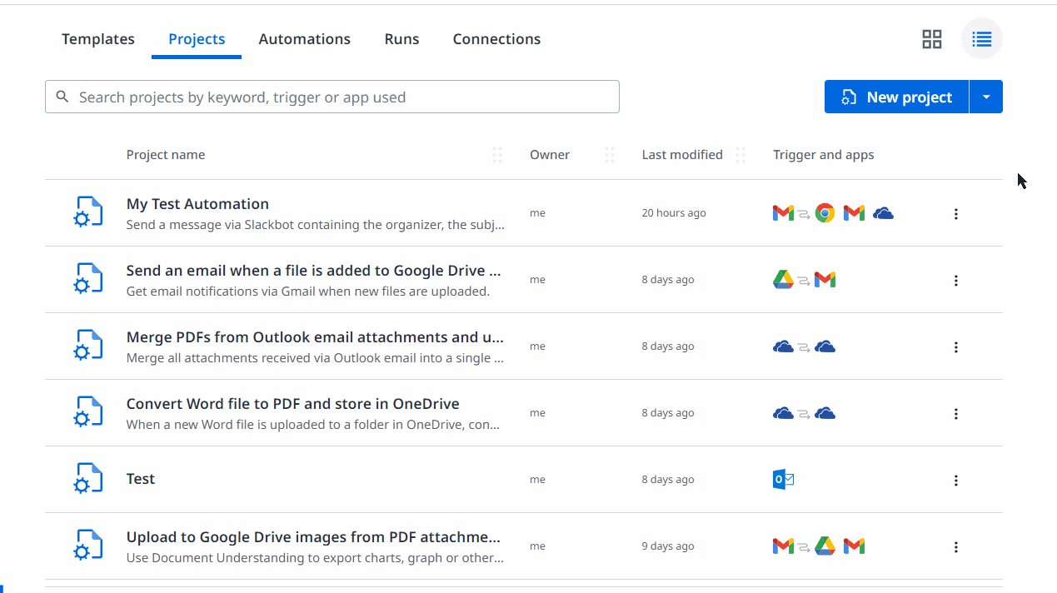This screenshot has height=593, width=1057.
Task: Click the project icon for Merge PDFs row
Action: (x=88, y=346)
